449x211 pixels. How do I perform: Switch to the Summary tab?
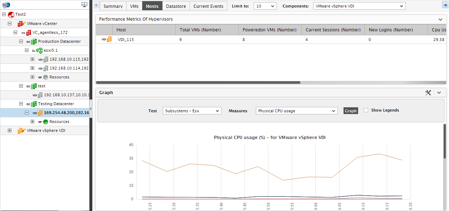coord(113,6)
